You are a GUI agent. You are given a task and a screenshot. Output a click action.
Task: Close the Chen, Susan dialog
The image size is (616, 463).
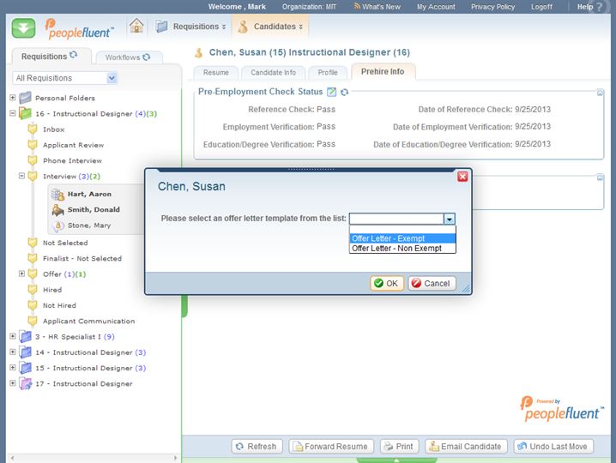[x=462, y=176]
